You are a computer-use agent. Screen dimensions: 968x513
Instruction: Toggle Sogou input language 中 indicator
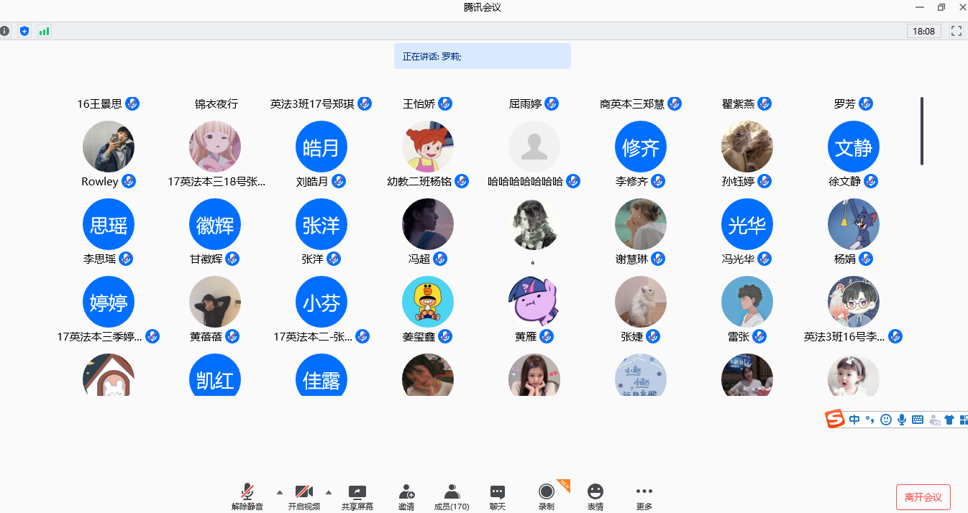pos(854,420)
